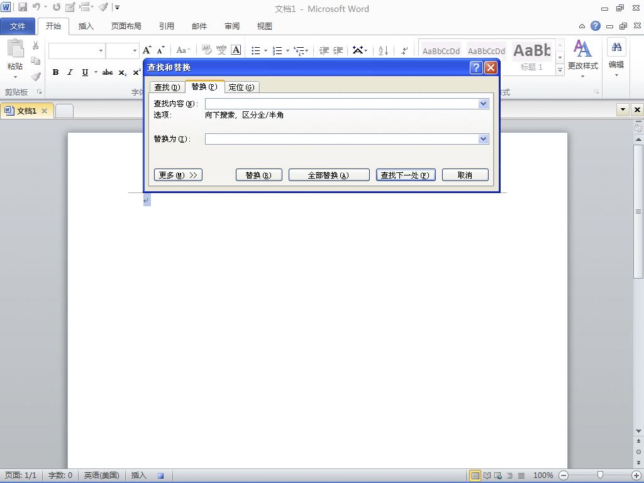Click the Redo icon in quick access toolbar
644x483 pixels.
57,7
